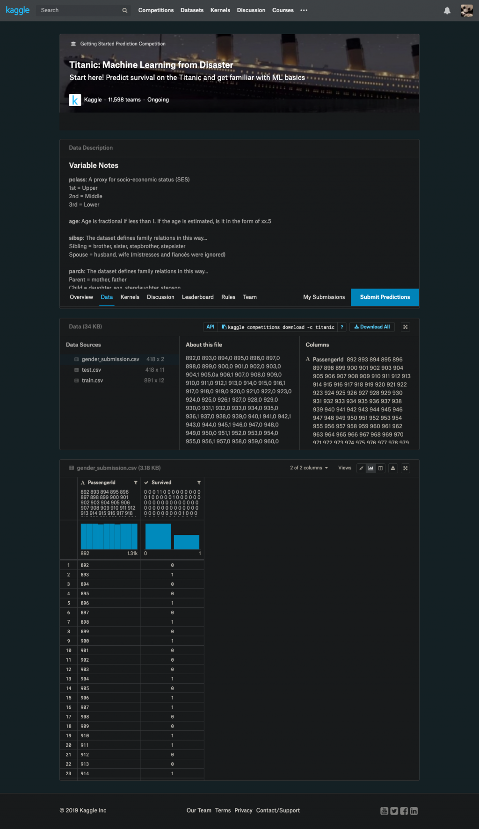Click the Views label
479x829 pixels.
tap(345, 468)
